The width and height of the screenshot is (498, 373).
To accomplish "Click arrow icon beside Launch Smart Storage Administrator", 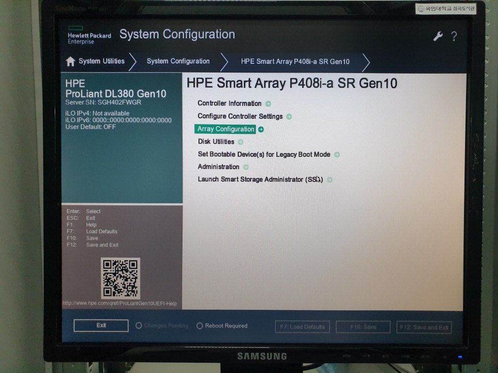I will point(329,180).
